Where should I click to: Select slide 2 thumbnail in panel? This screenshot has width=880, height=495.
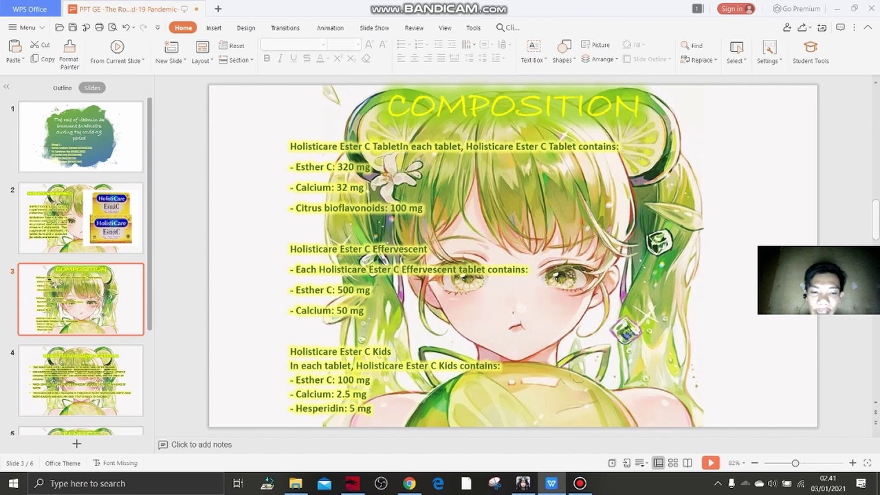80,218
